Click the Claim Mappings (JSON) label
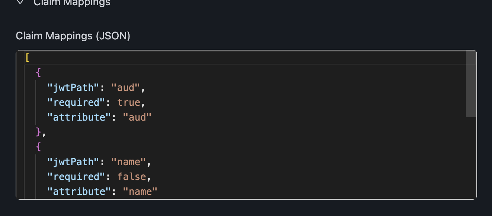The width and height of the screenshot is (492, 216). [73, 36]
